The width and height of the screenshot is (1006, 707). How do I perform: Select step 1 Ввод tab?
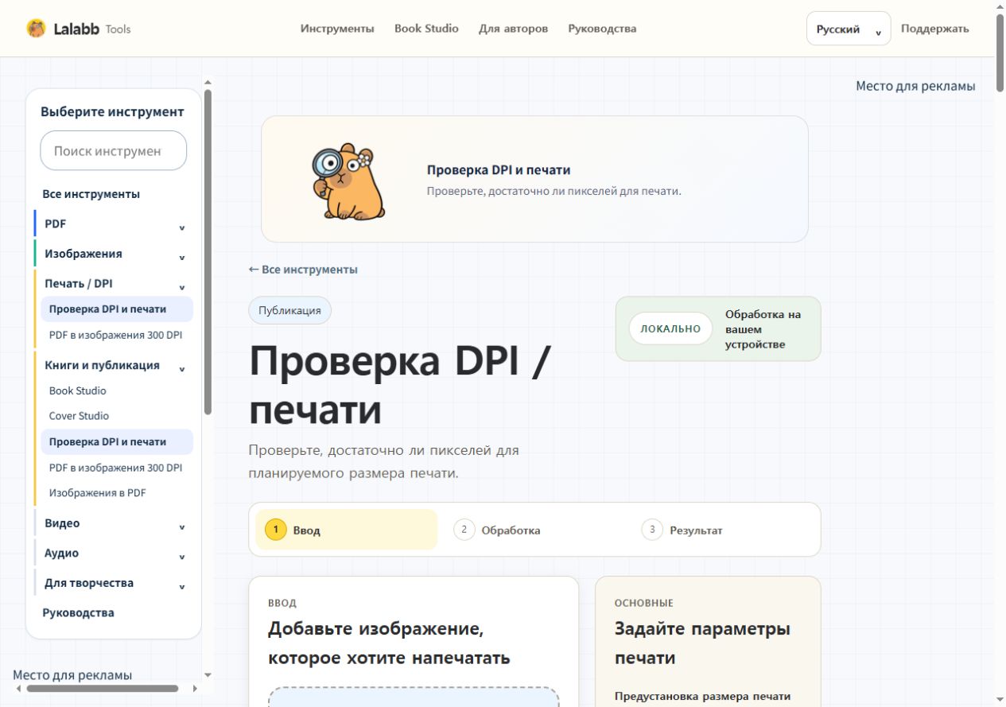point(347,530)
